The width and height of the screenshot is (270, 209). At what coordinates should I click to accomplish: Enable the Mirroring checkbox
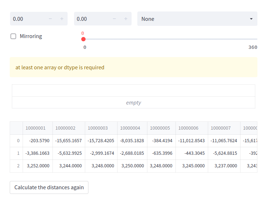13,36
